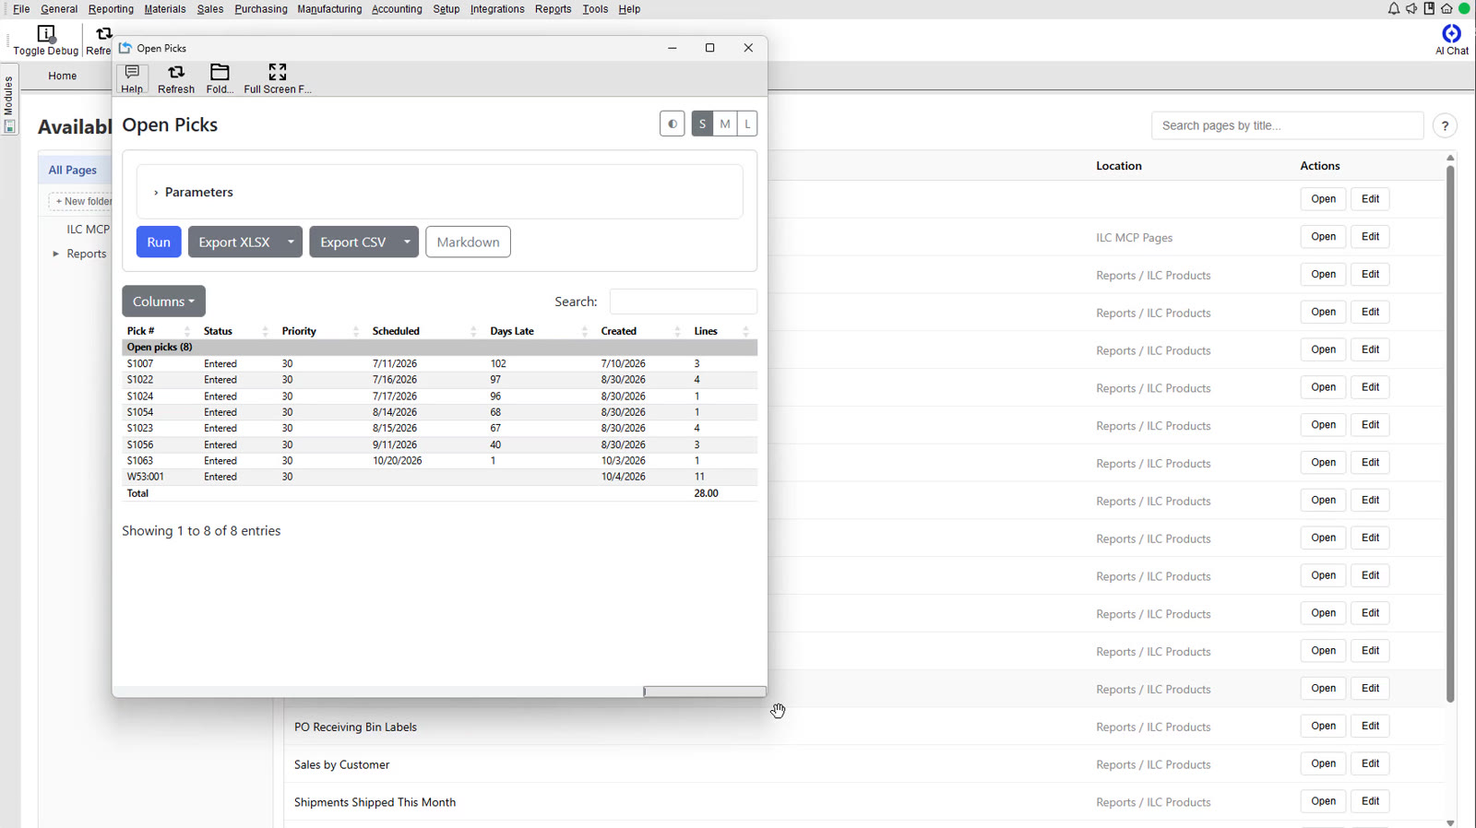Click the pages list scroll down arrow
Viewport: 1476px width, 828px height.
1450,822
